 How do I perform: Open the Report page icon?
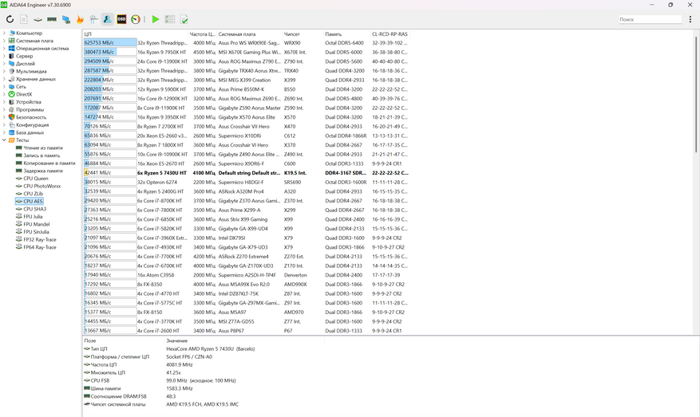point(24,19)
